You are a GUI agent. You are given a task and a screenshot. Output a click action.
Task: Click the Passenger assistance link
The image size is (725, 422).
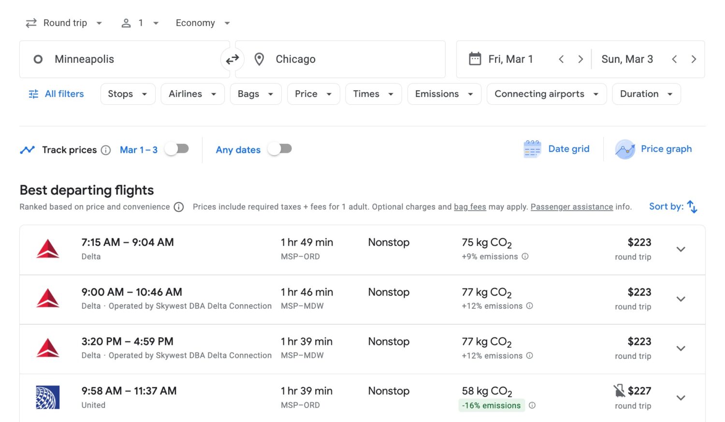click(x=572, y=206)
